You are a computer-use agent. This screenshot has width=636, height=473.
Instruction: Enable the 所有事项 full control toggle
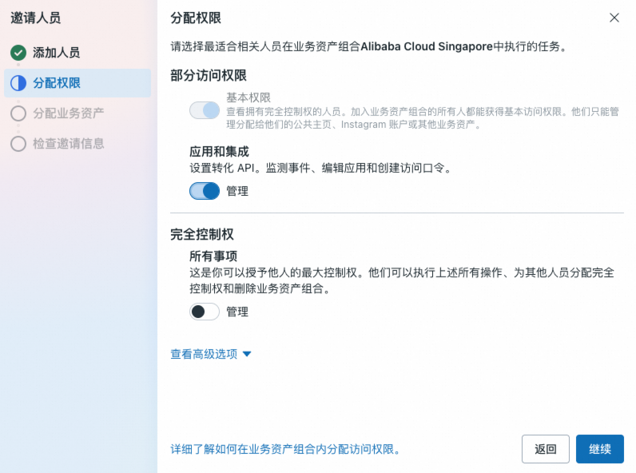[205, 312]
